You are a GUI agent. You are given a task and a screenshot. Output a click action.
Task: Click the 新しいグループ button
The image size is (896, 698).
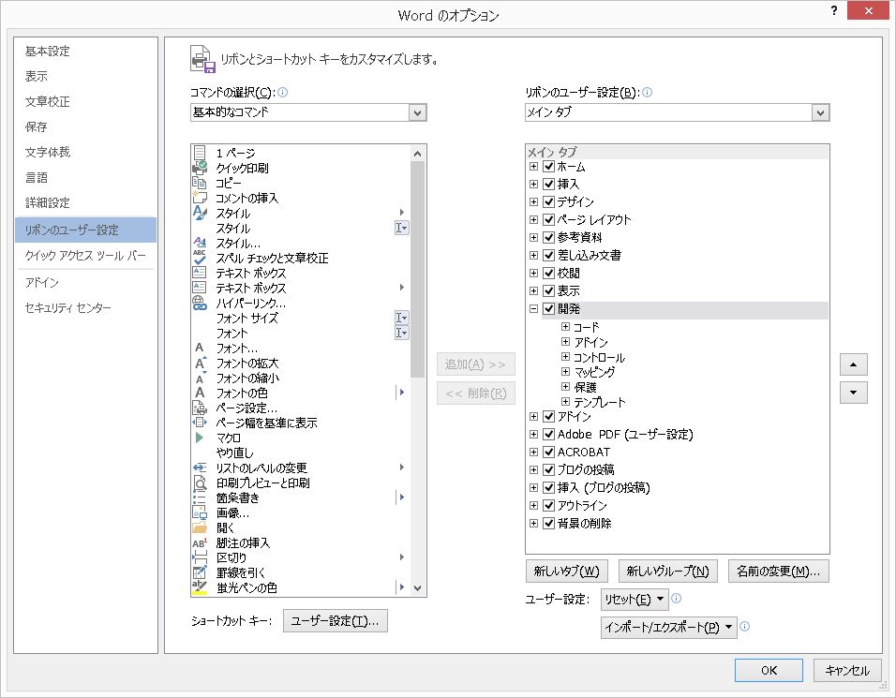(667, 571)
